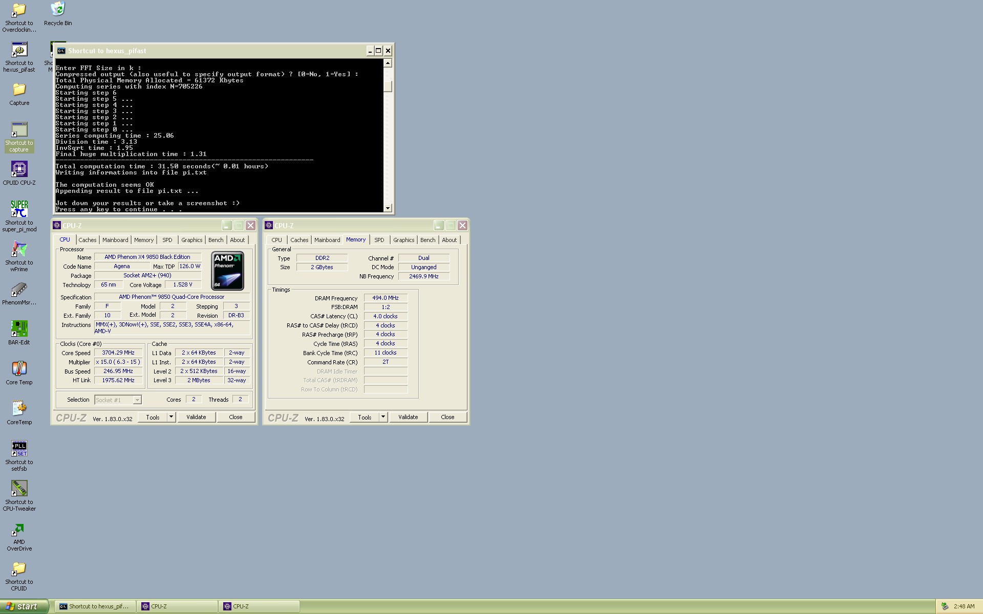Launch Shortcut to wPrime icon

pyautogui.click(x=19, y=256)
